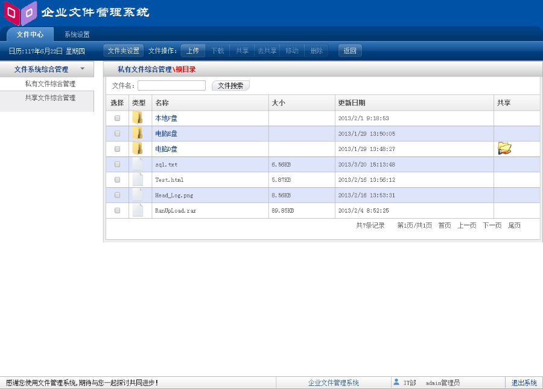This screenshot has height=389, width=543.
Task: Select the 上传 (Upload) toolbar icon
Action: click(192, 51)
